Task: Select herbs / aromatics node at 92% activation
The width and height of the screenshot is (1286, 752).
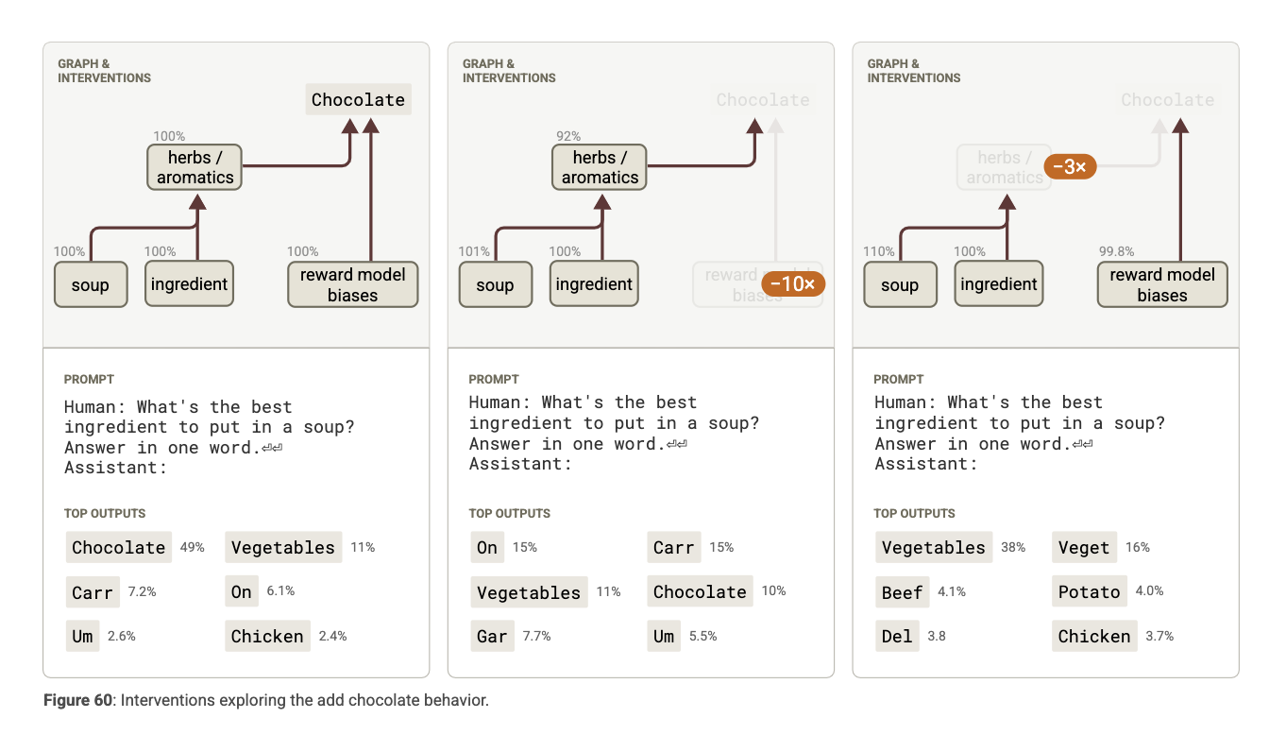Action: point(600,167)
